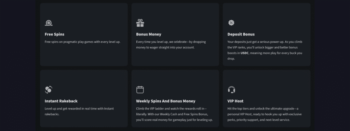The width and height of the screenshot is (350, 131).
Task: Select the Weekly Spins And Bonus Money heading
Action: (x=166, y=101)
